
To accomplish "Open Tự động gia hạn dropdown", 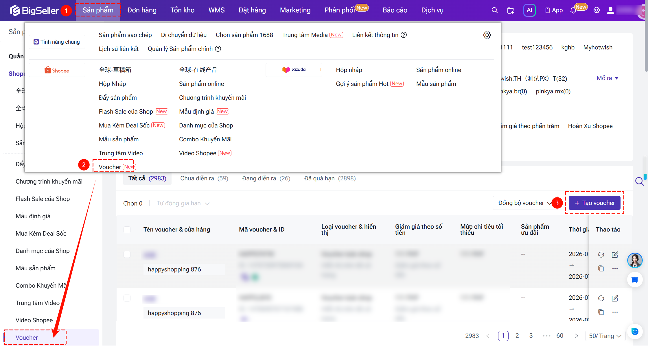I will tap(183, 203).
